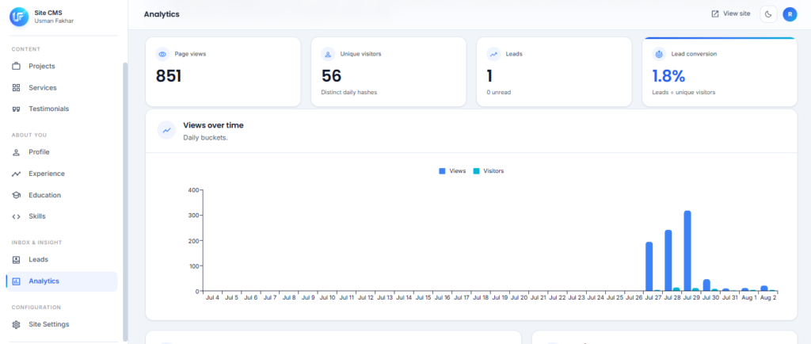Open the Projects section
The image size is (811, 344).
pos(62,67)
